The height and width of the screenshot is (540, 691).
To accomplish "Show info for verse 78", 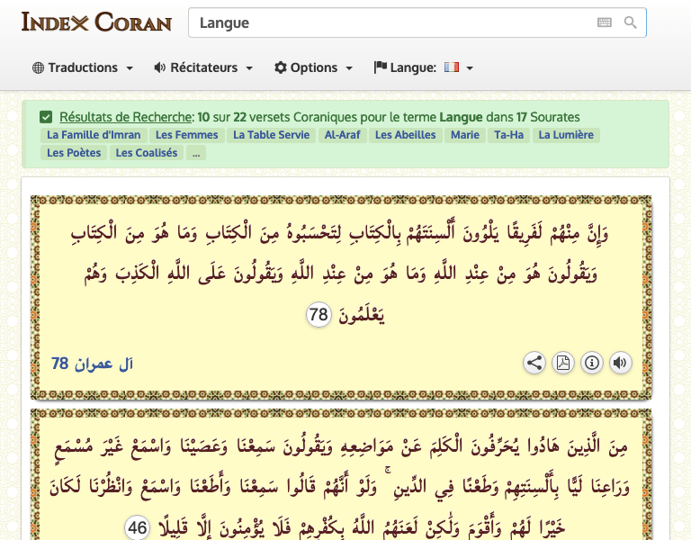I will coord(591,363).
